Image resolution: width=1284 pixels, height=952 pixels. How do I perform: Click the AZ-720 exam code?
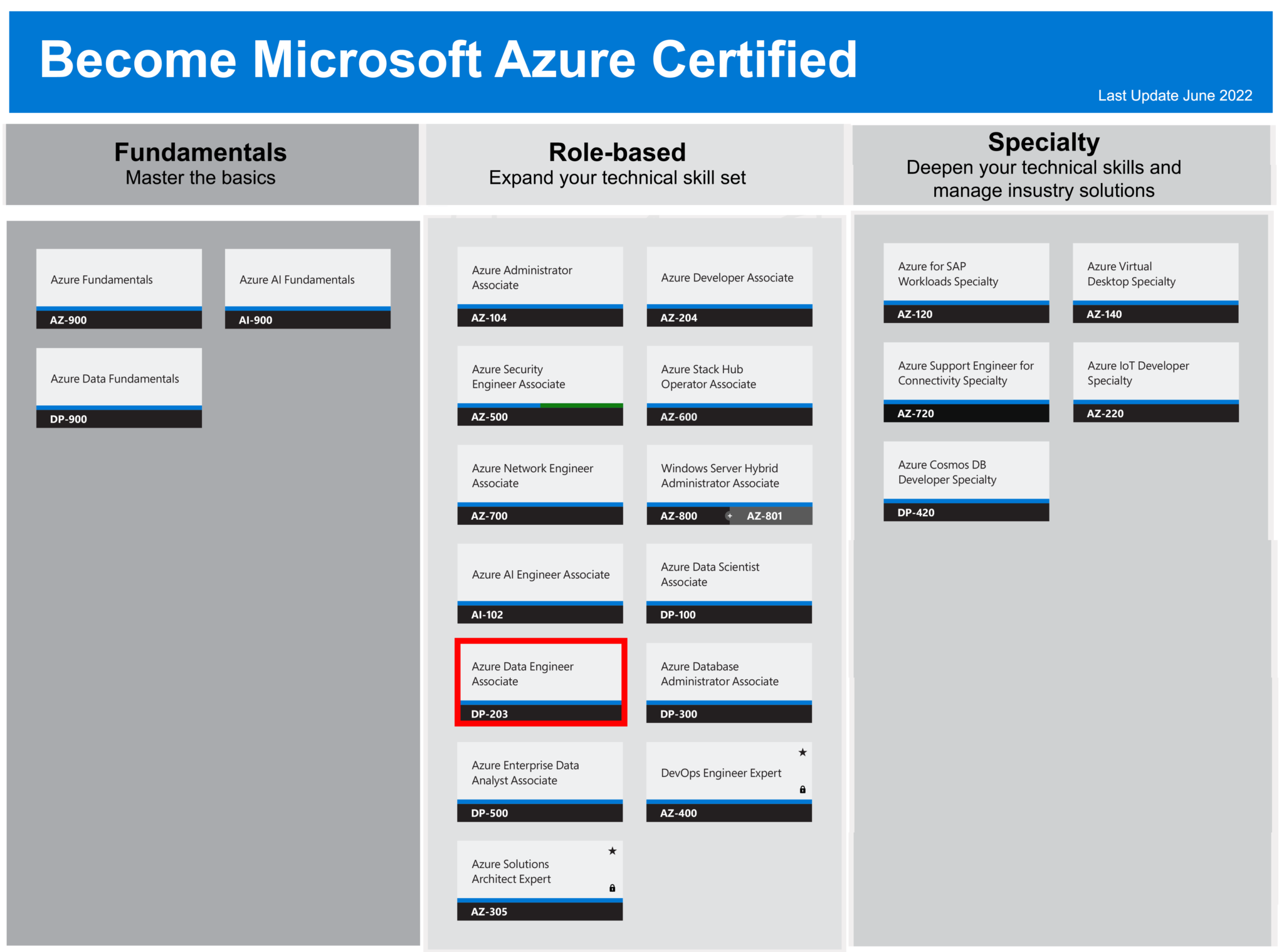915,413
